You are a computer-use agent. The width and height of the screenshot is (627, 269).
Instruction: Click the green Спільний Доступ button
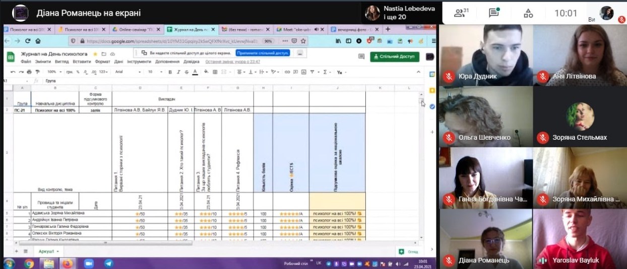[x=395, y=56]
